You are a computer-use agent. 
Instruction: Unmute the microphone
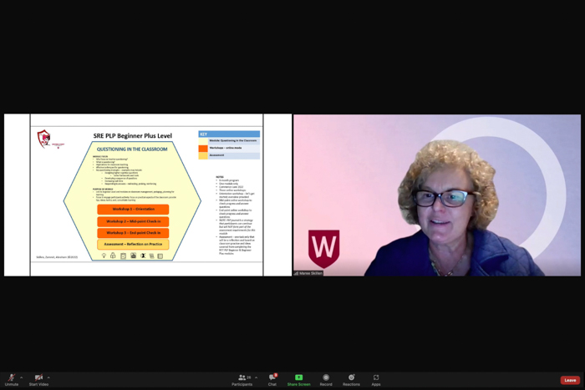click(x=12, y=380)
